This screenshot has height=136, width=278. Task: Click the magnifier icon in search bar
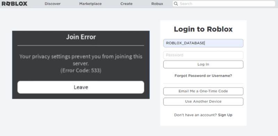click(176, 4)
